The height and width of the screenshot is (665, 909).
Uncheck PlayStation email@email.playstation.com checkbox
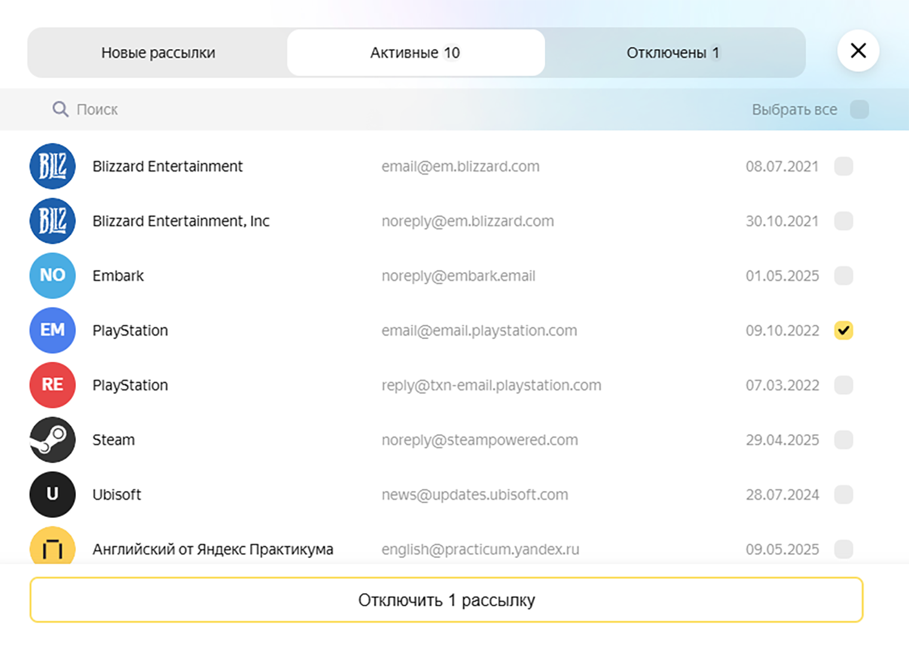(844, 330)
